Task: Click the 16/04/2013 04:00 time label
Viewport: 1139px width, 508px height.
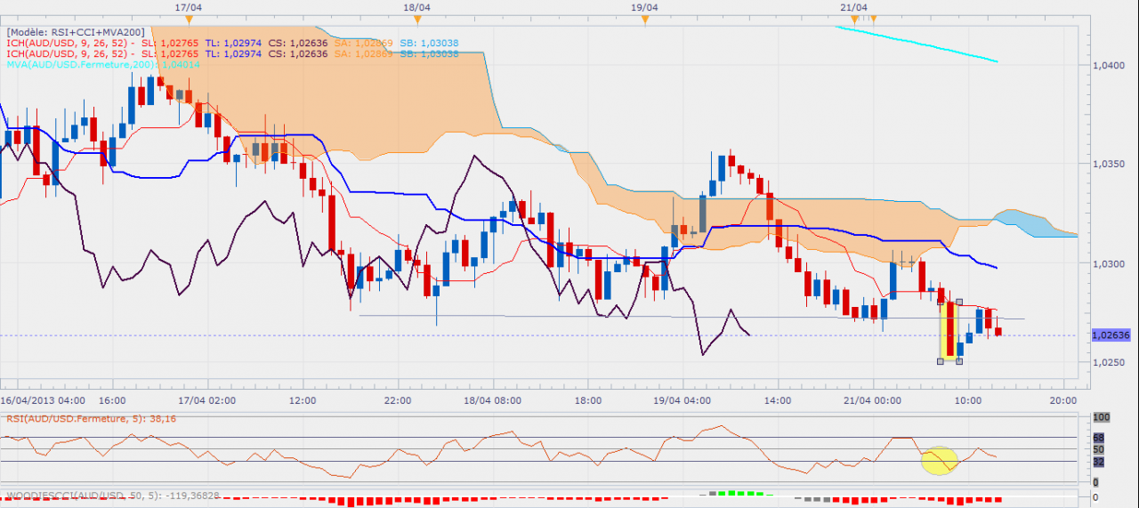Action: (x=42, y=400)
